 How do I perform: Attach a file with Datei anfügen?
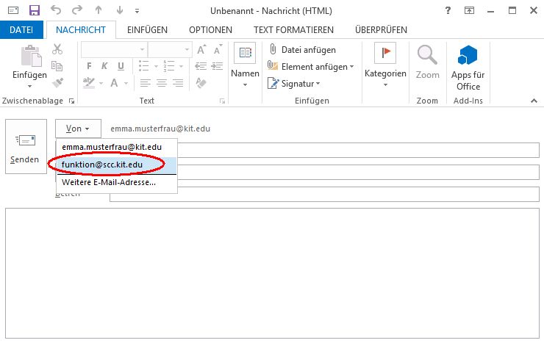(302, 50)
